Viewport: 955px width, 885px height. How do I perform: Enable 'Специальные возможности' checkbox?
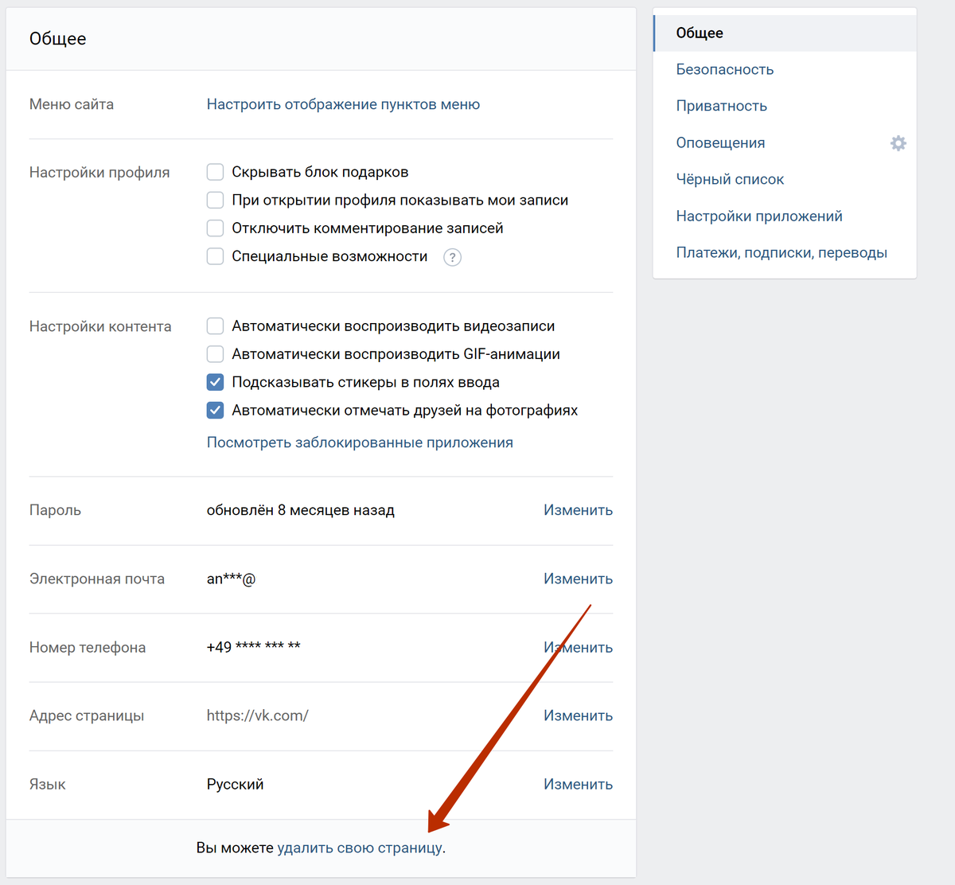[x=215, y=256]
